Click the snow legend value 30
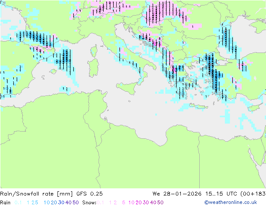 [146, 203]
